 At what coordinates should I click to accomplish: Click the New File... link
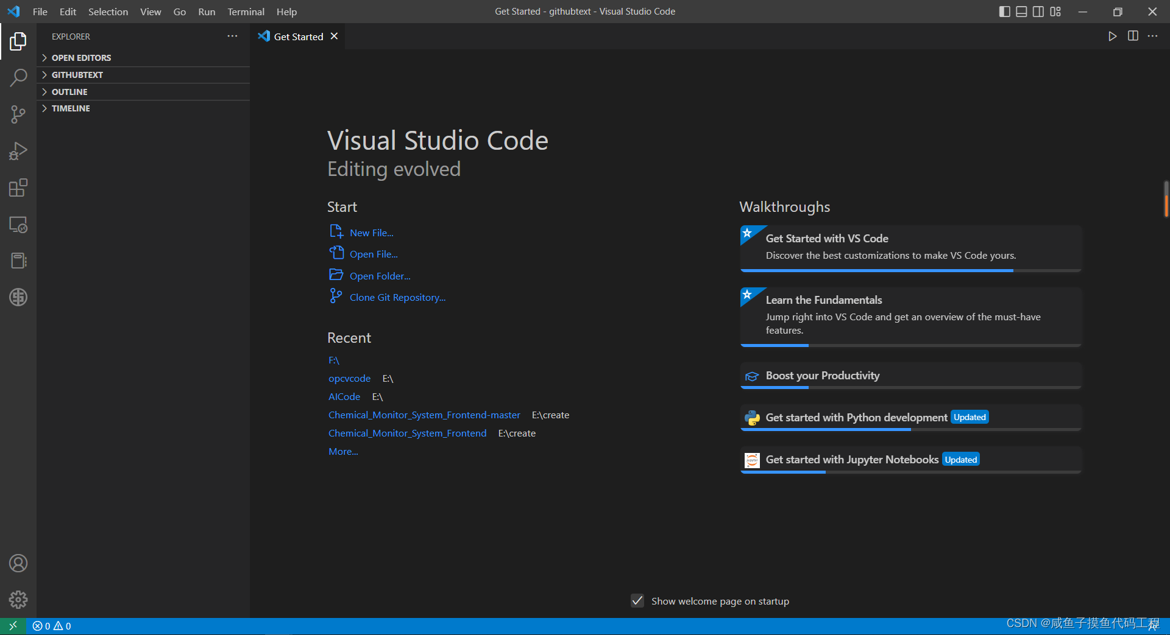click(x=372, y=233)
